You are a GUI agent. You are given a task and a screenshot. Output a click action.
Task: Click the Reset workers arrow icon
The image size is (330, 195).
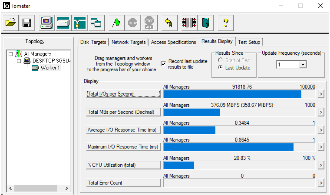coord(169,23)
